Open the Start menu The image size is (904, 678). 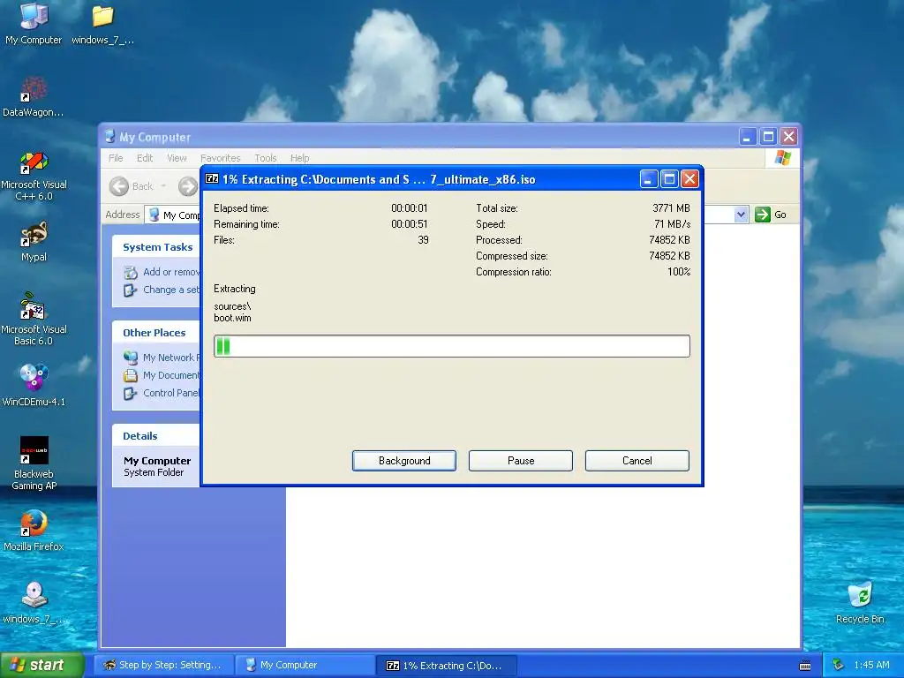click(41, 665)
